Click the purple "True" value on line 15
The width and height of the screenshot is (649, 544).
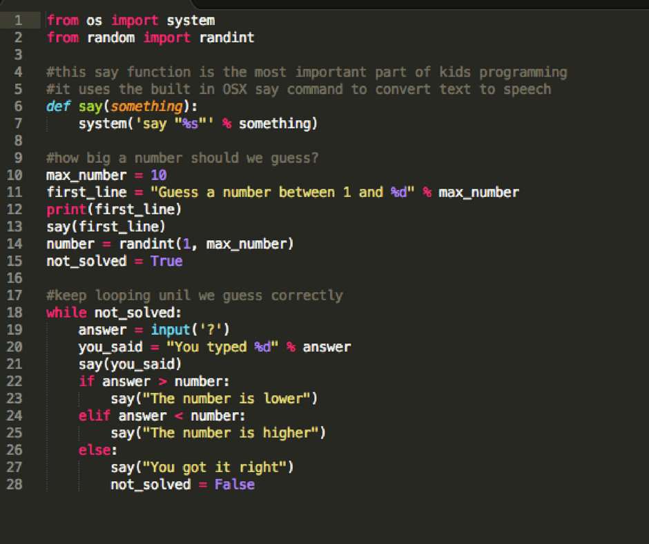166,261
